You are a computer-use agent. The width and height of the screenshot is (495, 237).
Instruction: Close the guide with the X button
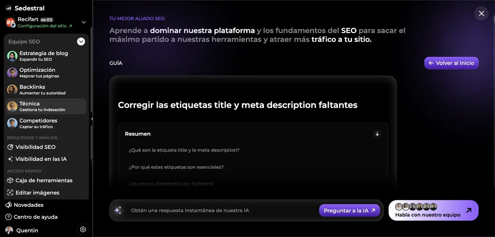[481, 14]
